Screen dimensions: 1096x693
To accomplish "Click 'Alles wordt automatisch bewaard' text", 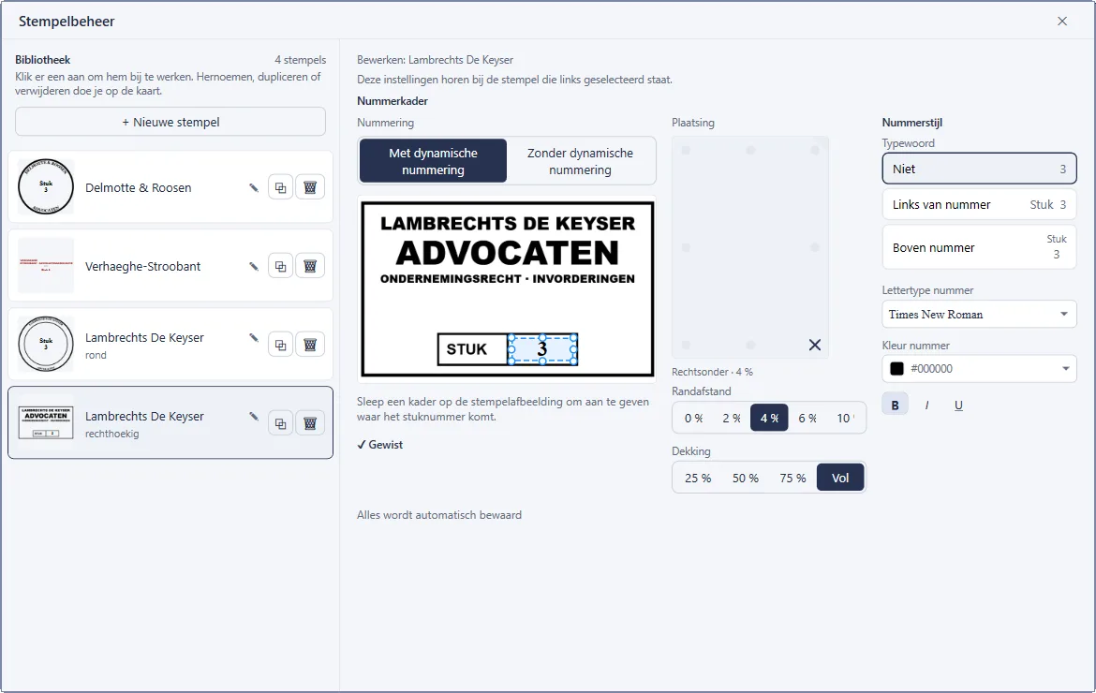I will click(439, 515).
